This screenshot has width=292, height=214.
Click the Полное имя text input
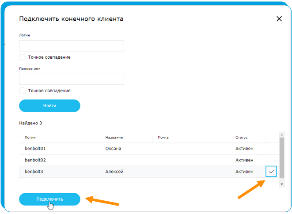[72, 79]
